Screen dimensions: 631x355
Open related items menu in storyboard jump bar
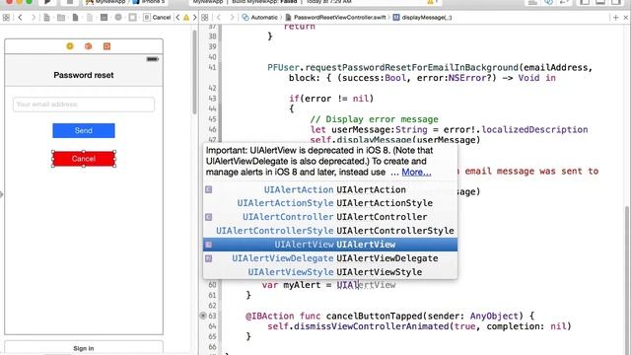[6, 18]
